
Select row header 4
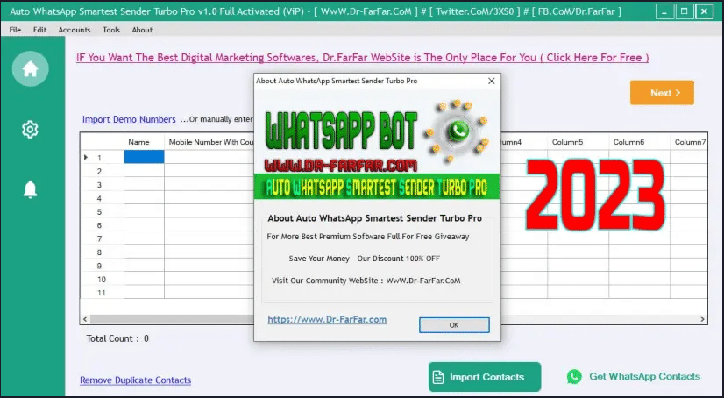tap(102, 198)
